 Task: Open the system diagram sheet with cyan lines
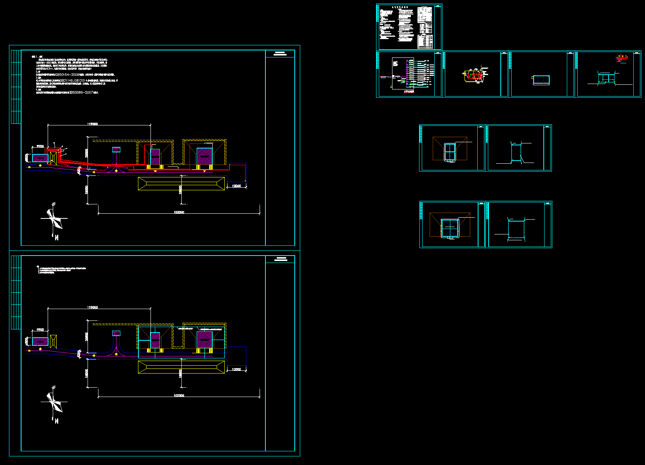coord(409,74)
